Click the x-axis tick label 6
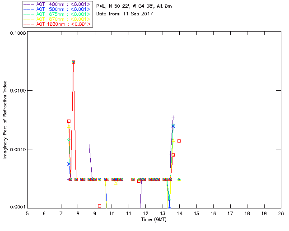The height and width of the screenshot is (231, 289). (44, 213)
